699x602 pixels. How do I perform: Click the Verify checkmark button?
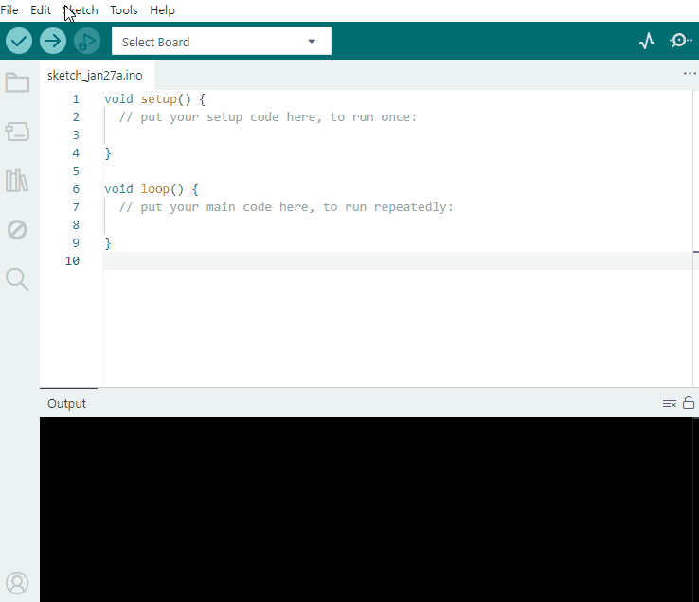[19, 41]
